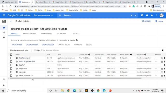Open the help question mark icon
This screenshot has width=166, height=93.
[x=147, y=16]
